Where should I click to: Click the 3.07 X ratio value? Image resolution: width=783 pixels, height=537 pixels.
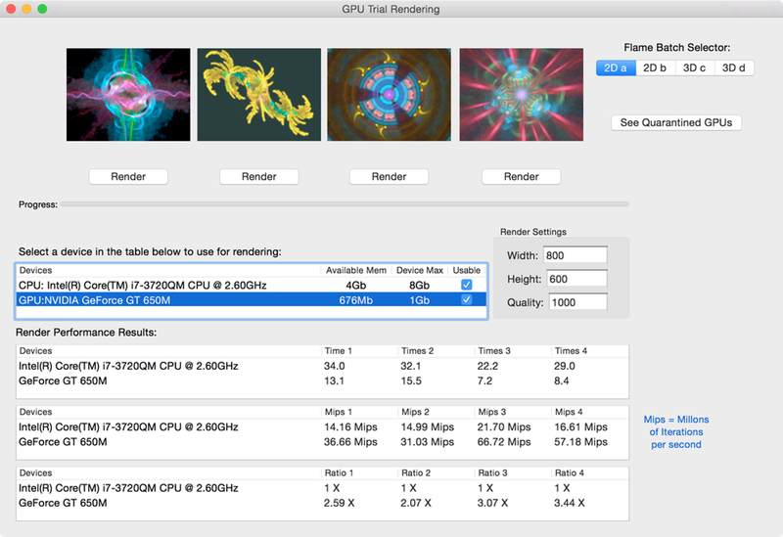click(x=492, y=503)
